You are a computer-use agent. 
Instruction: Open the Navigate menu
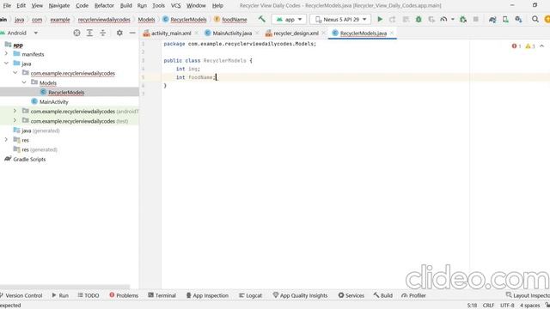point(59,6)
